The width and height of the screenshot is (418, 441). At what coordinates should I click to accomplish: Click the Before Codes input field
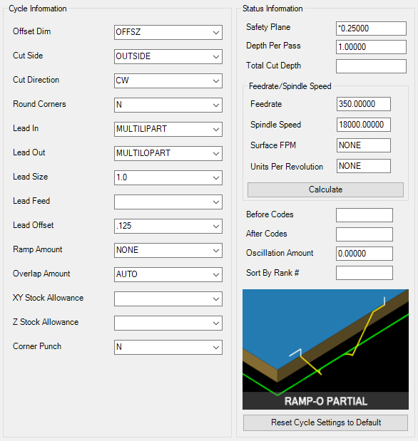(x=365, y=215)
